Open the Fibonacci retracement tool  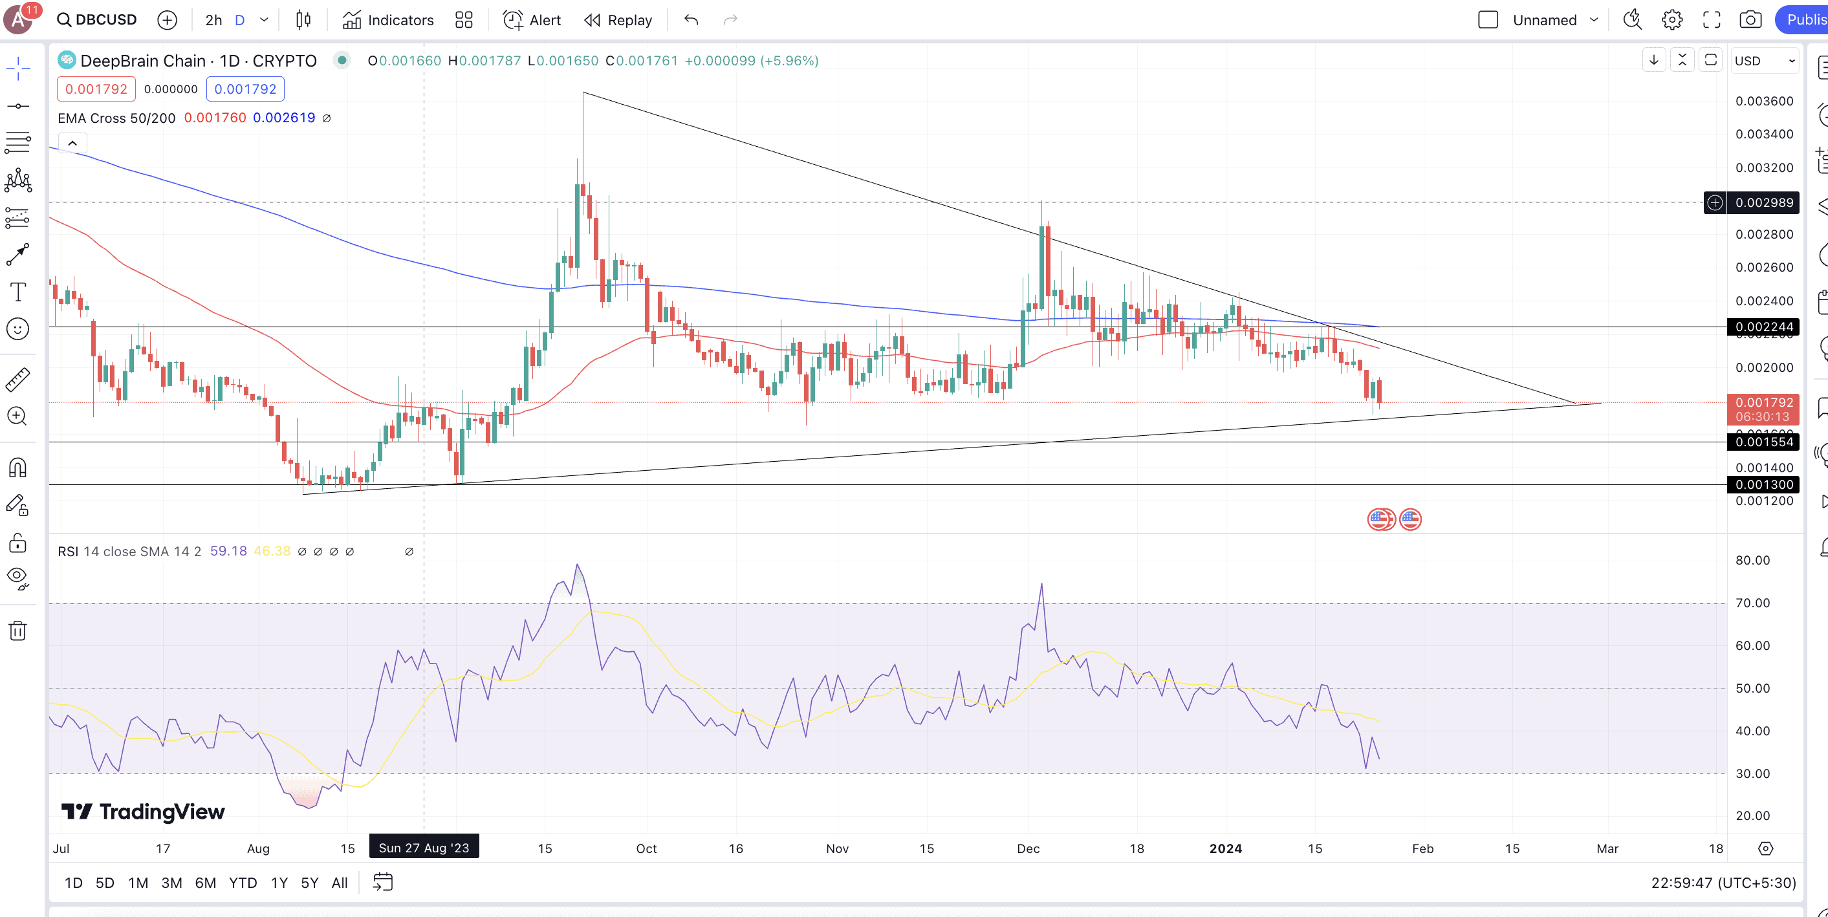(x=17, y=142)
